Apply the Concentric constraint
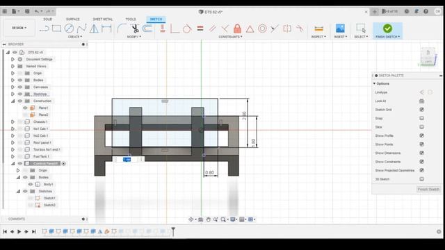445x250 pixels. 262,28
